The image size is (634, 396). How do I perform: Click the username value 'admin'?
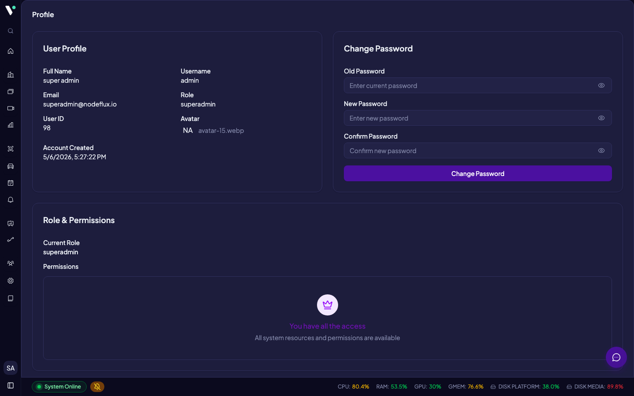click(190, 81)
